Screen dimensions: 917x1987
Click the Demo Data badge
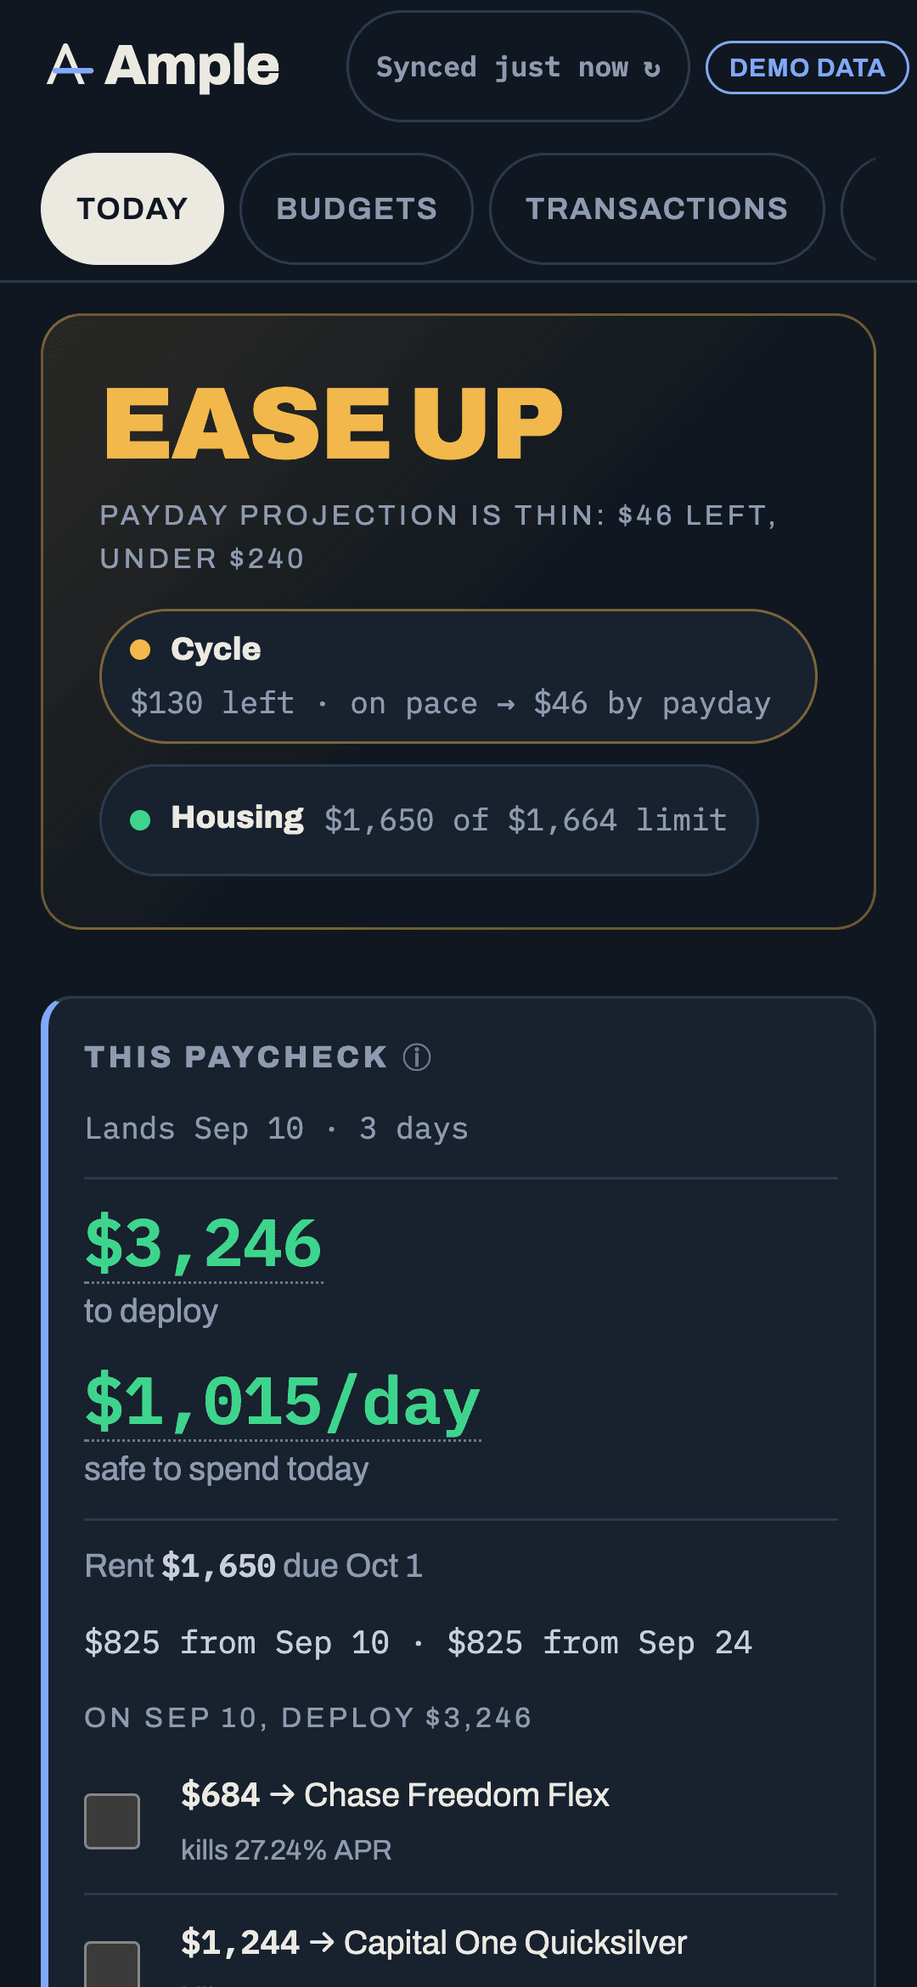click(807, 67)
